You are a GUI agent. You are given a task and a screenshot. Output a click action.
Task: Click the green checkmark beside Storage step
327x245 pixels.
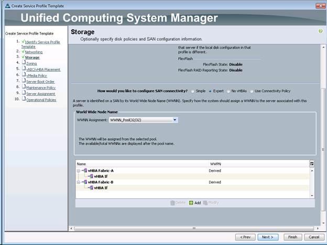click(23, 57)
